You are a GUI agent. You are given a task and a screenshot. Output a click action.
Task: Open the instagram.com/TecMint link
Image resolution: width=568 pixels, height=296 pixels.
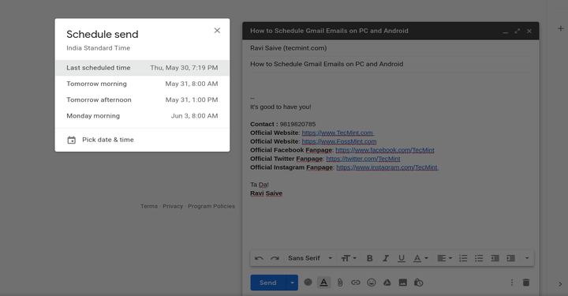point(387,168)
